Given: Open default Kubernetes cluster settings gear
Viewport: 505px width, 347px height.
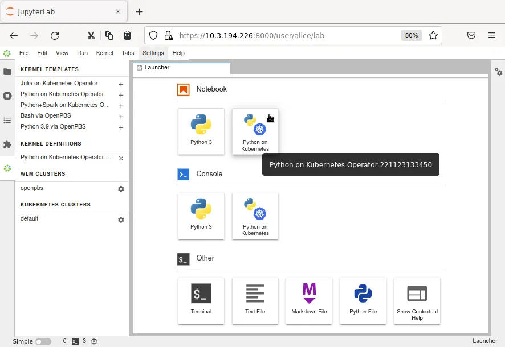Looking at the screenshot, I should click(121, 220).
